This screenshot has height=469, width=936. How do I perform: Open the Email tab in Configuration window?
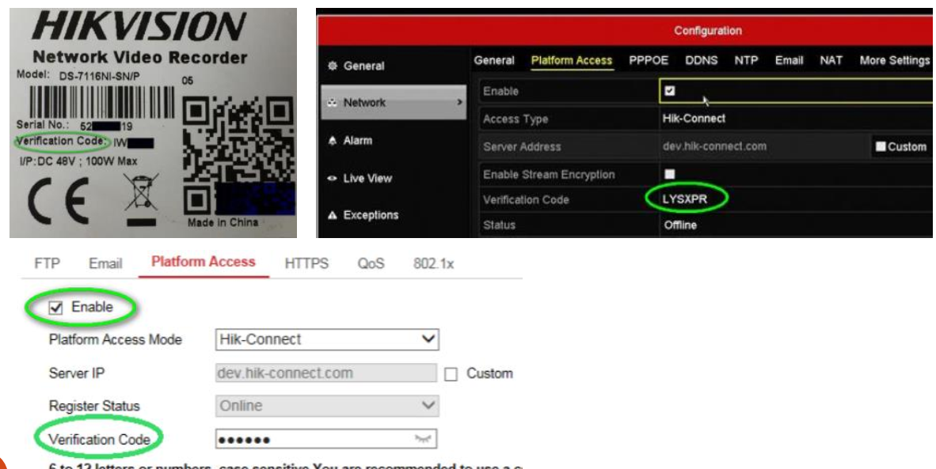click(x=790, y=60)
